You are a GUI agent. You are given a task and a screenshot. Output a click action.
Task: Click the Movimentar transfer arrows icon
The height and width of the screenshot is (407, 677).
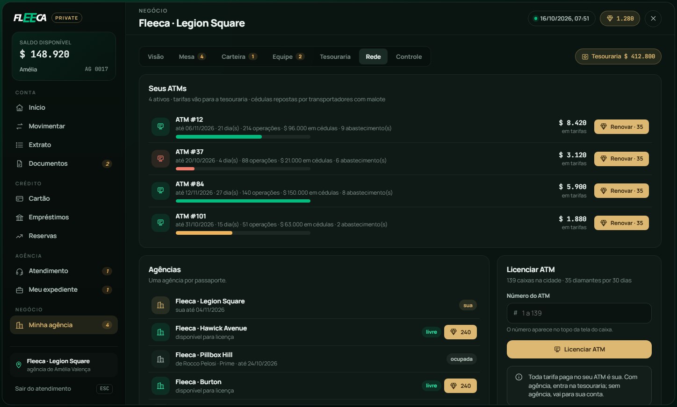pyautogui.click(x=20, y=126)
